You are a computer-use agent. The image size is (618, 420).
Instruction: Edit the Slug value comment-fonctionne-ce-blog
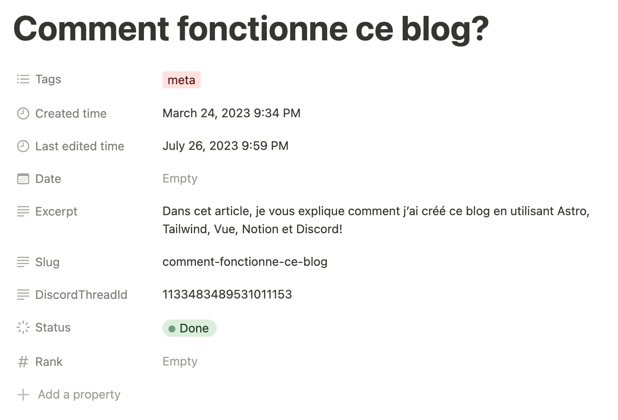click(x=245, y=262)
